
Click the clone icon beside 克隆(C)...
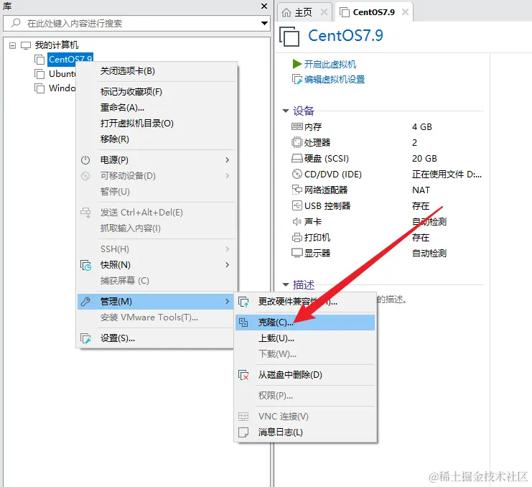(243, 323)
